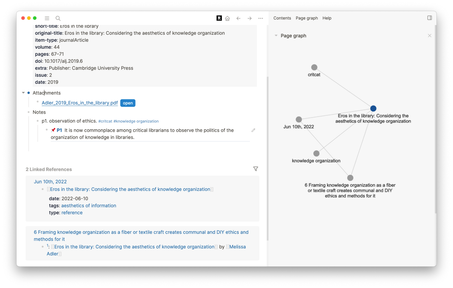
Task: Navigate back with the left arrow icon
Action: (x=238, y=18)
